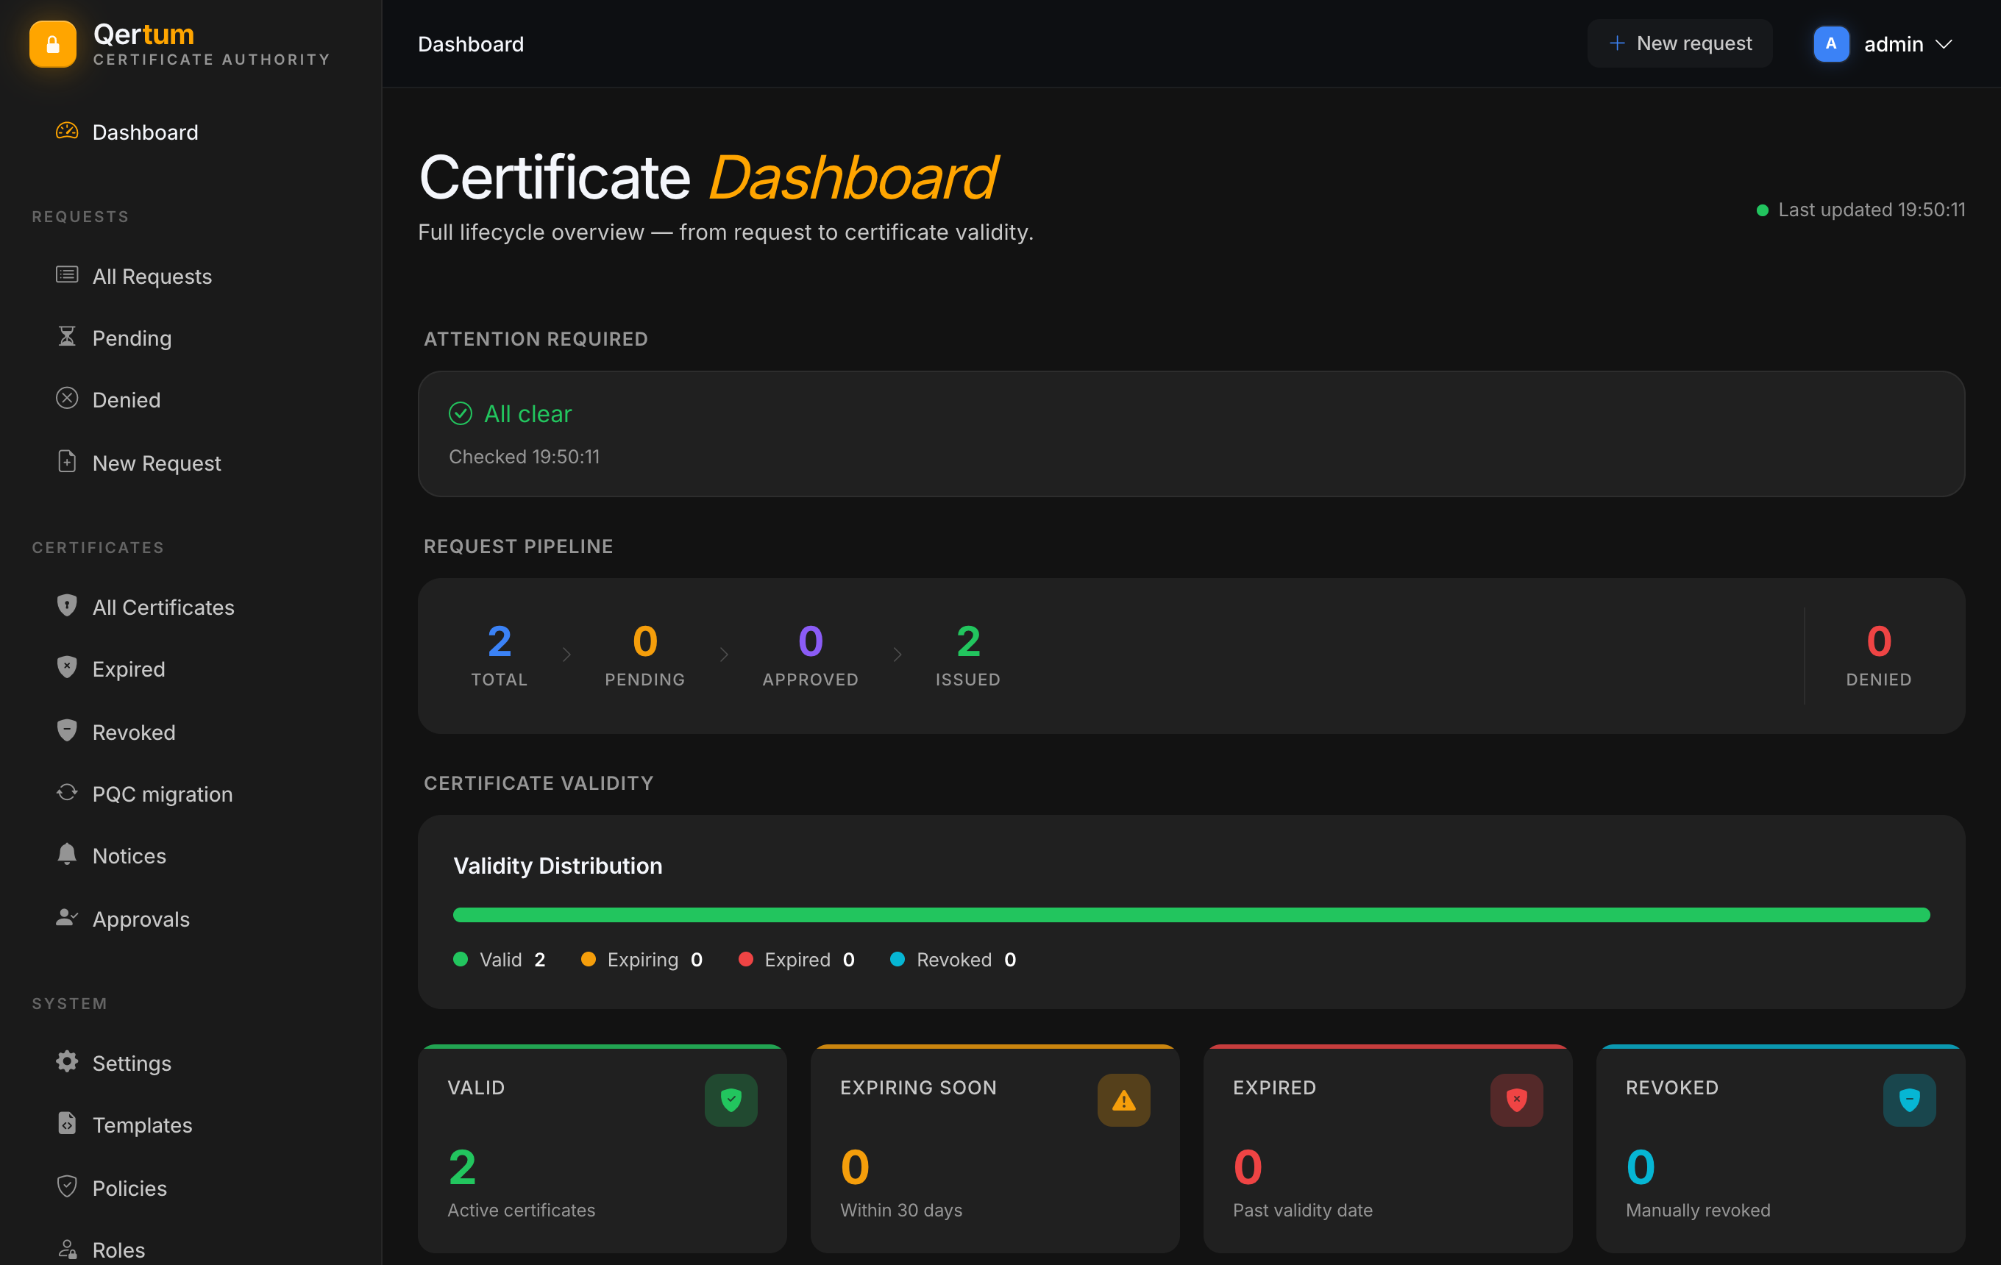Click the warning triangle on Expiring Soon card
Screen dimensions: 2001x1265
tap(1123, 1100)
